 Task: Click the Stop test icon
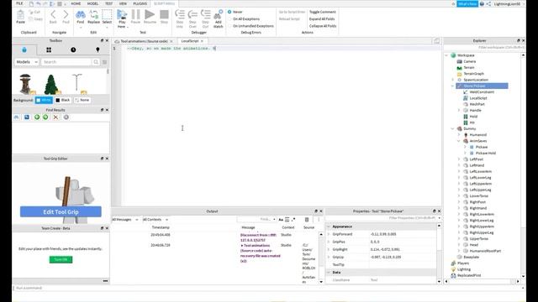(164, 14)
